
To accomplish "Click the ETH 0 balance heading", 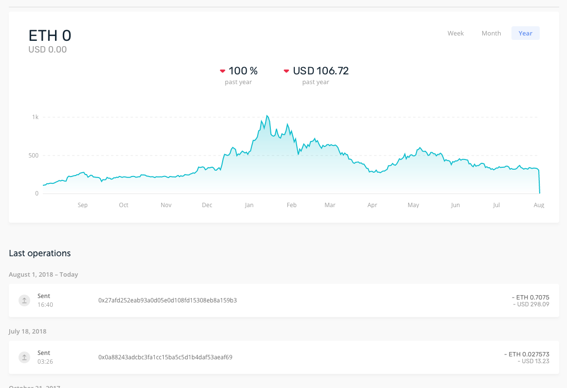I will [50, 35].
